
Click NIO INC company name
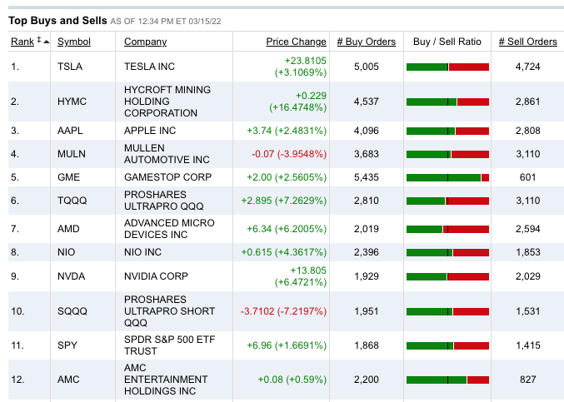pyautogui.click(x=142, y=252)
